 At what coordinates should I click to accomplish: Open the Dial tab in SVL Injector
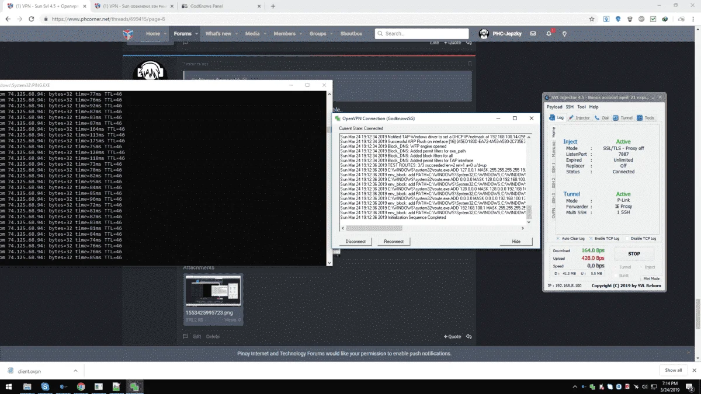(602, 118)
